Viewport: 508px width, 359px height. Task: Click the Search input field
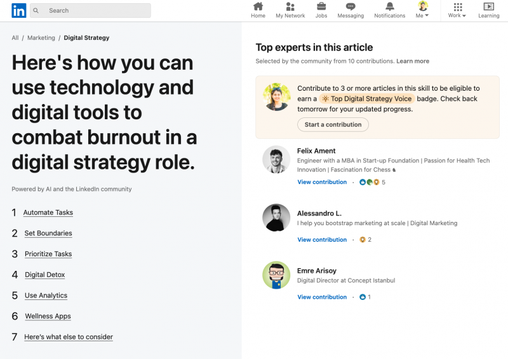point(90,10)
